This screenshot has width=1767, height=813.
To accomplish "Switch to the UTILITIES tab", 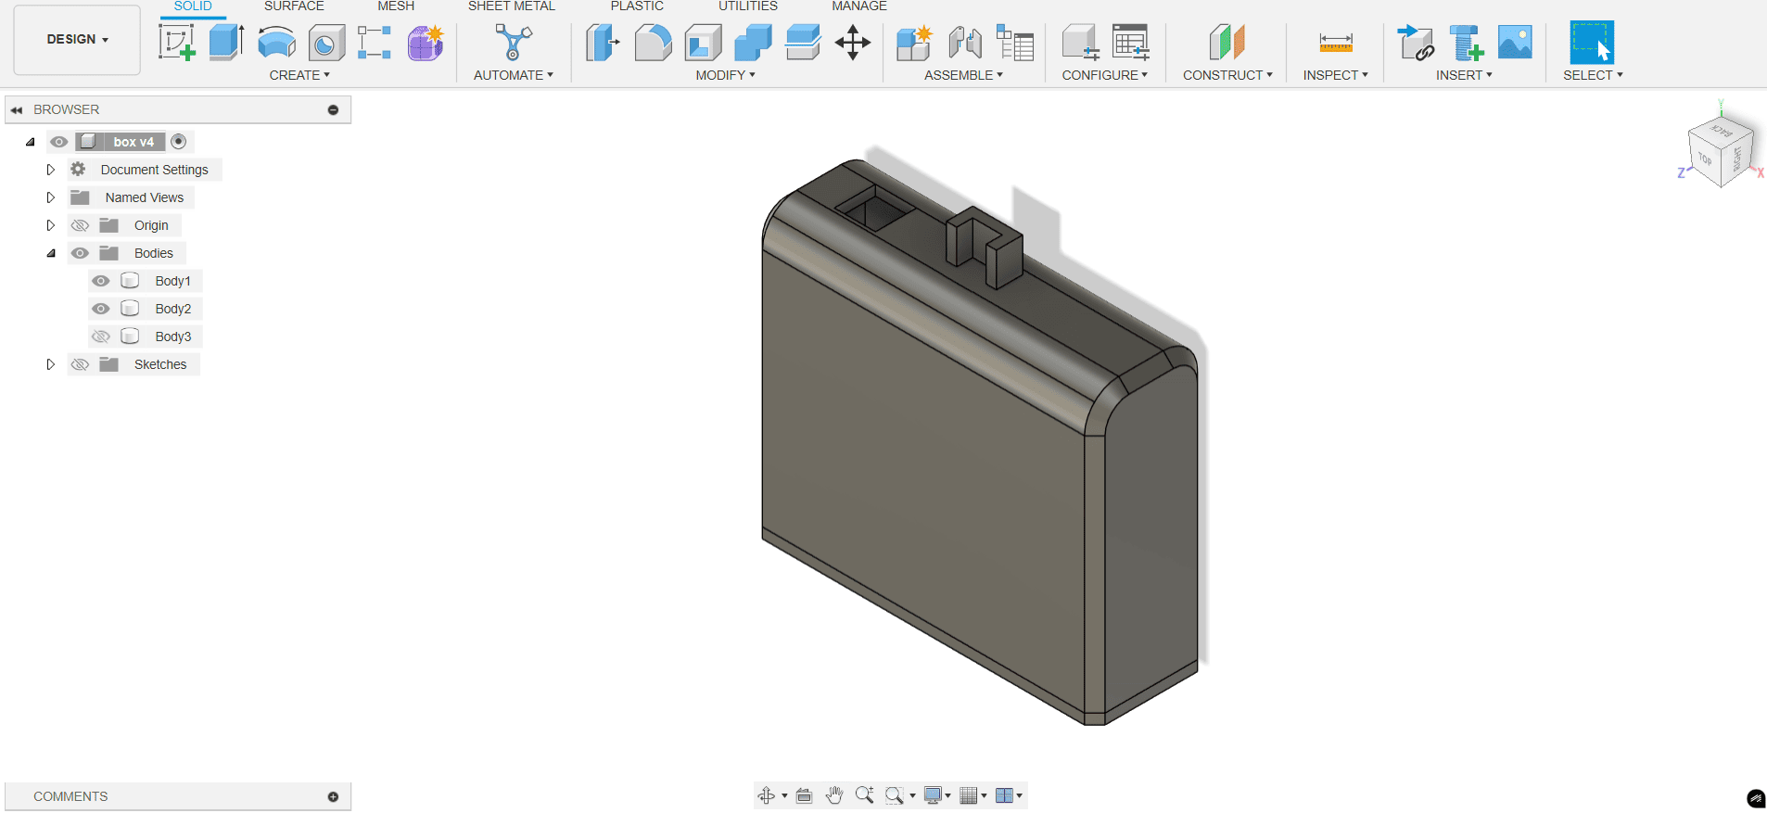I will pyautogui.click(x=748, y=6).
